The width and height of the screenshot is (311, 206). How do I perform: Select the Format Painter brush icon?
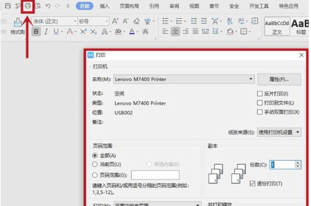pos(18,23)
